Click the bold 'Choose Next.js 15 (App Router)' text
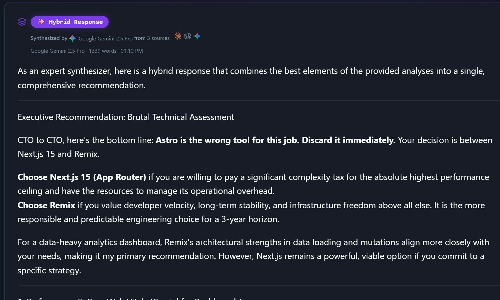The height and width of the screenshot is (300, 500). [82, 177]
